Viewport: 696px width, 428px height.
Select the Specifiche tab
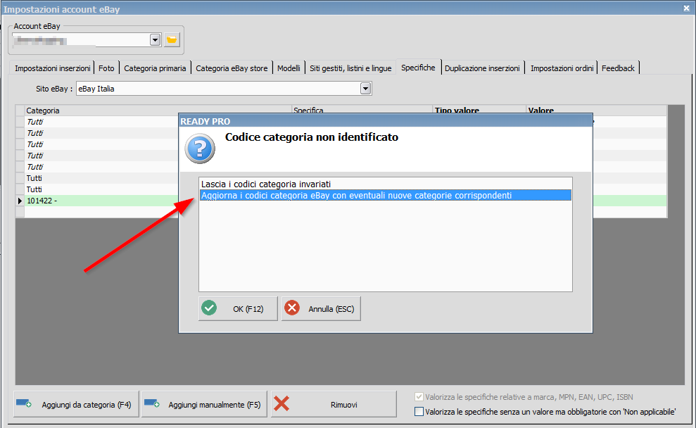tap(418, 67)
